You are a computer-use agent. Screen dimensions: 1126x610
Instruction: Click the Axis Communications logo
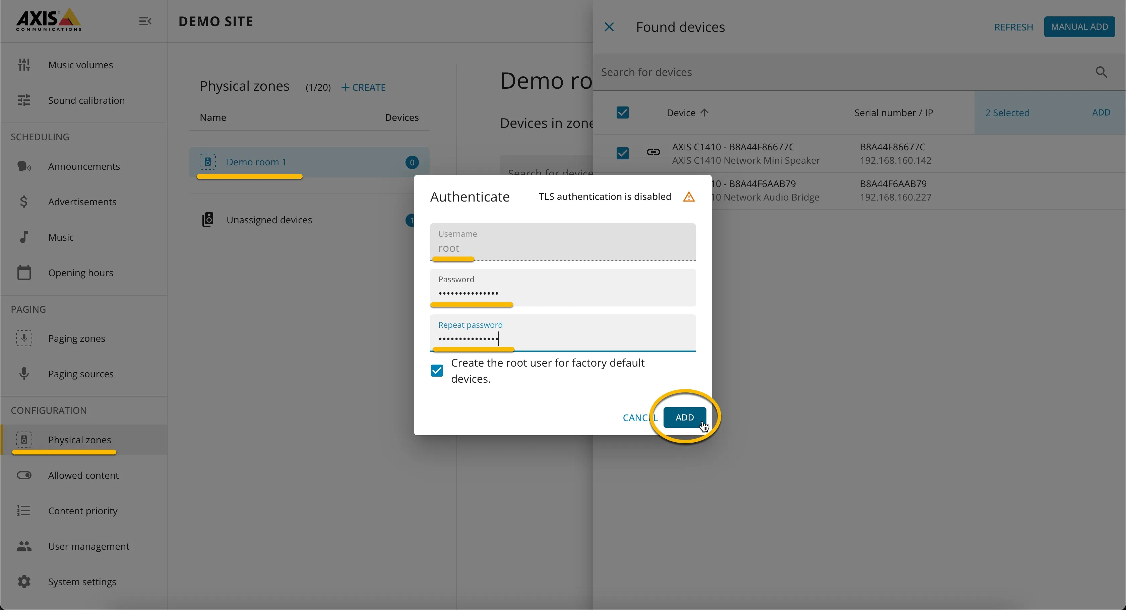(x=49, y=20)
